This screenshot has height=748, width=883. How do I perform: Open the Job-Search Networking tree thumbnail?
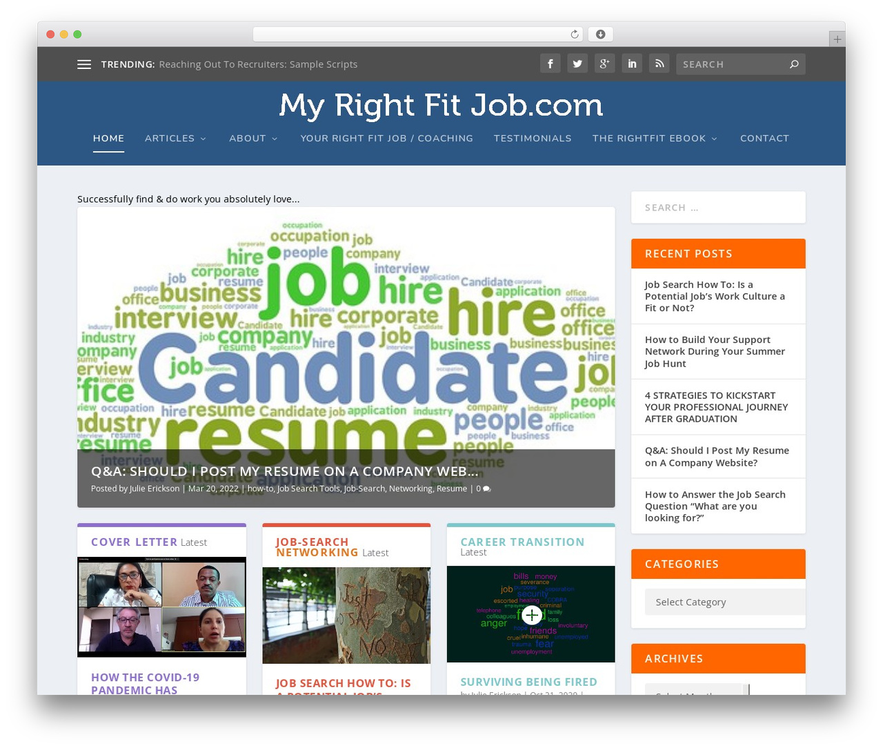346,616
